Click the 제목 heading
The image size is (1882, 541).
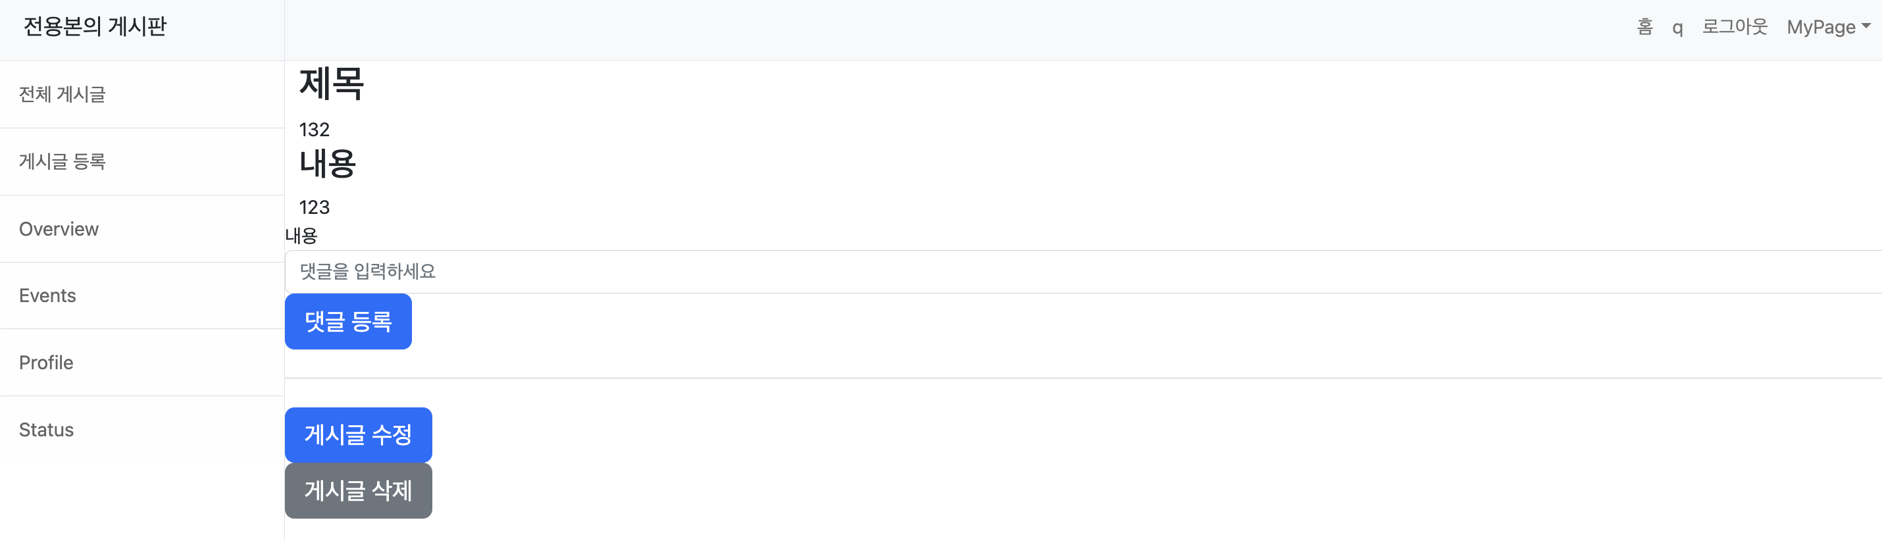point(331,83)
